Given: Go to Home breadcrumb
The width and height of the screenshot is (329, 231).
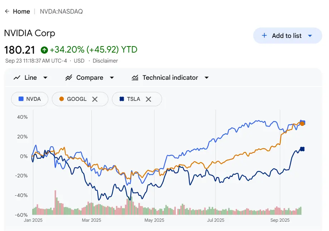Looking at the screenshot, I should (x=21, y=11).
